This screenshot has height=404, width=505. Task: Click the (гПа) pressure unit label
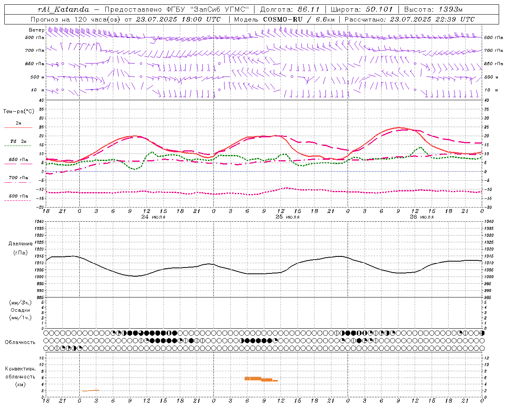pyautogui.click(x=21, y=253)
